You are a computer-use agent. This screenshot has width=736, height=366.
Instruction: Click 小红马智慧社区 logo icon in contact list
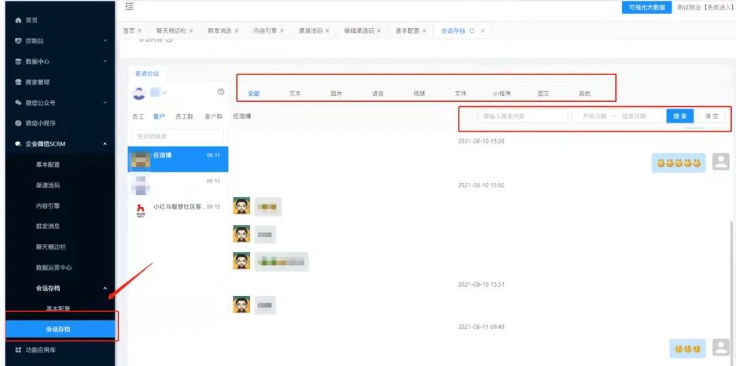140,210
